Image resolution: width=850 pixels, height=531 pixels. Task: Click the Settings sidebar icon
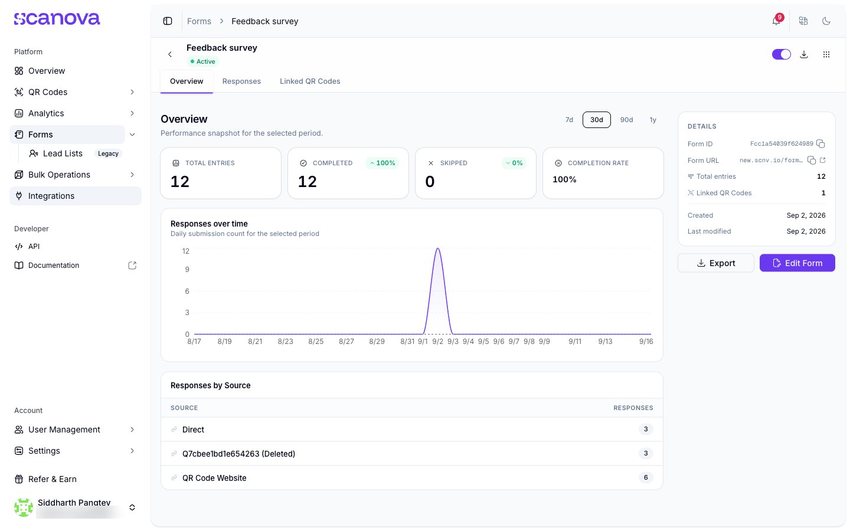(19, 451)
